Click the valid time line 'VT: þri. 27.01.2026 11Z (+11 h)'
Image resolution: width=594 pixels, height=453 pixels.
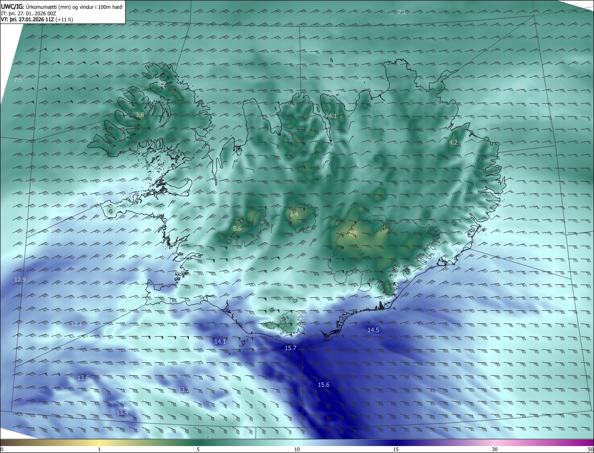[37, 19]
